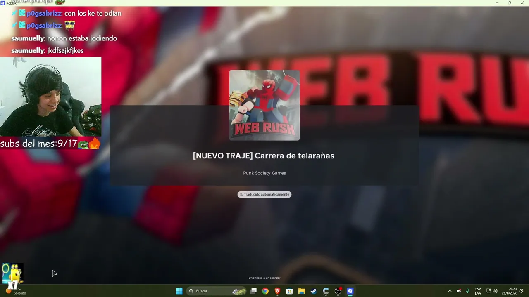Image resolution: width=529 pixels, height=297 pixels.
Task: Click the Buscar taskbar search box
Action: (x=217, y=291)
